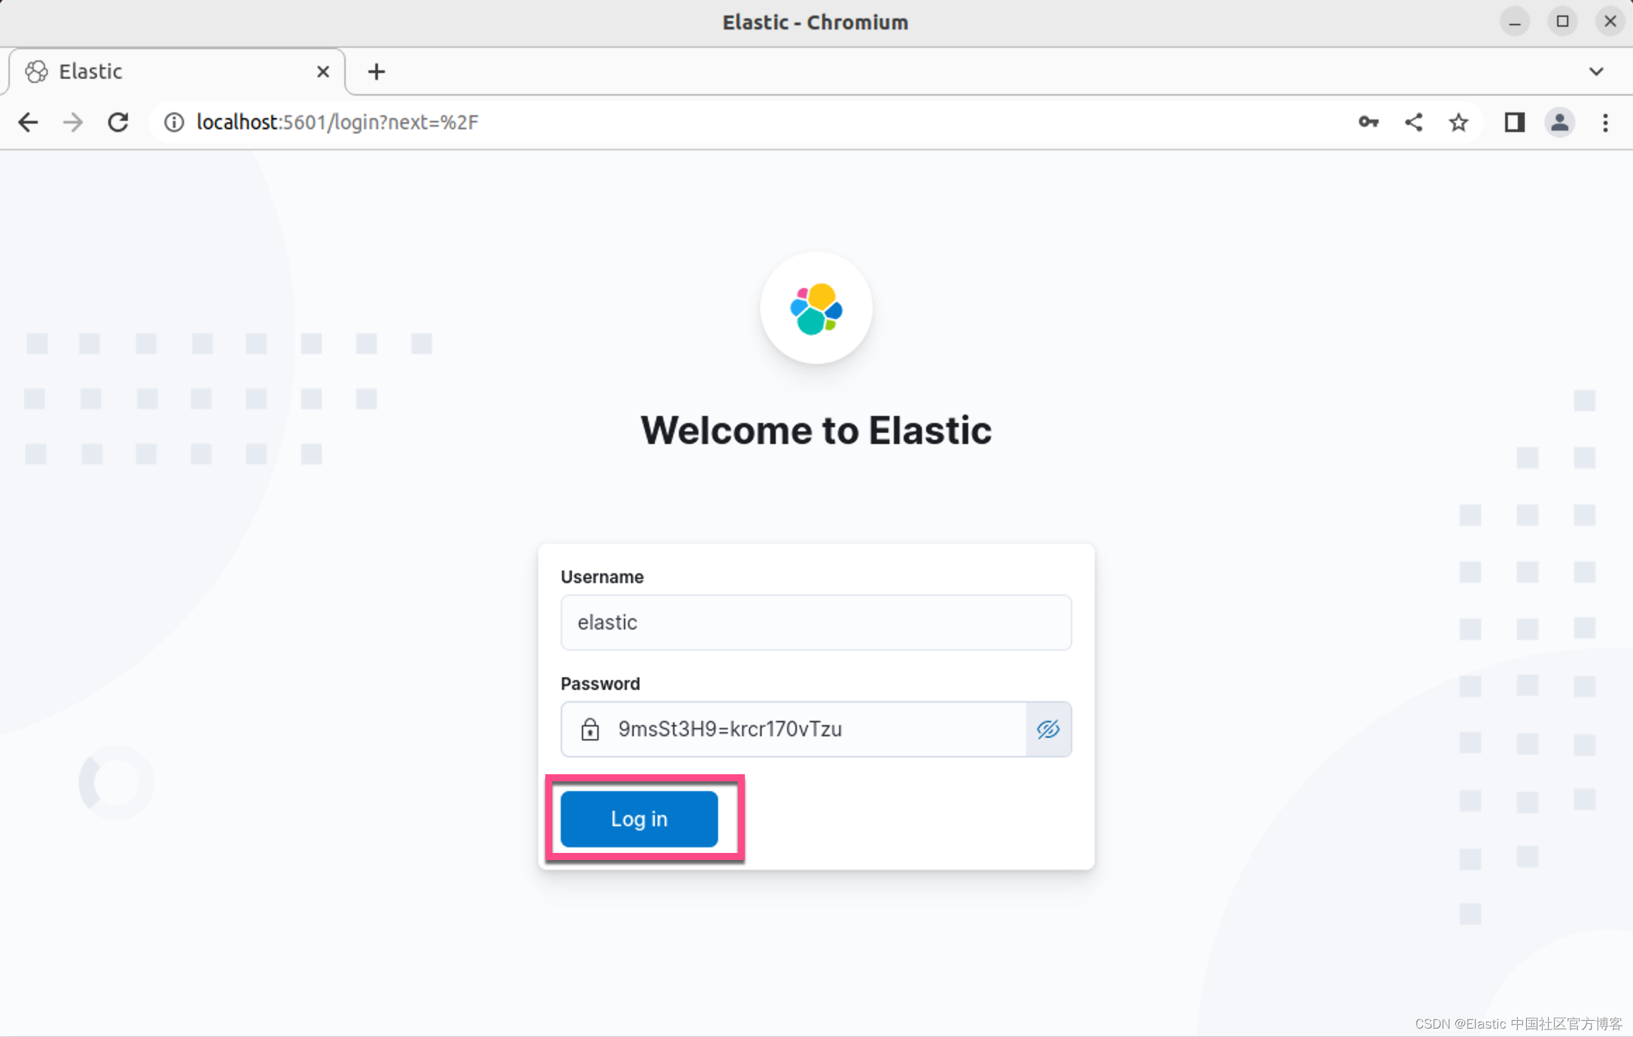Open a new tab
This screenshot has height=1037, width=1633.
pos(376,72)
